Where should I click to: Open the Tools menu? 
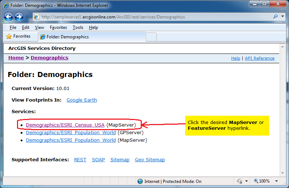click(x=78, y=27)
